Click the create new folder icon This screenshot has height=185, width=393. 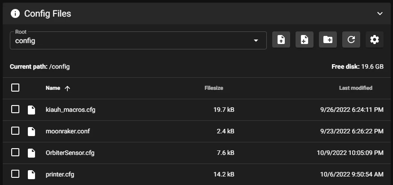[x=328, y=40]
